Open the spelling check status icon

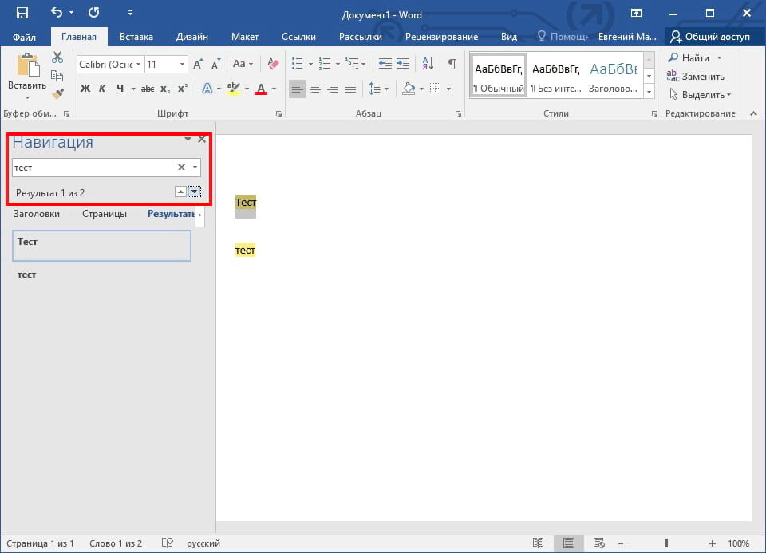[167, 543]
